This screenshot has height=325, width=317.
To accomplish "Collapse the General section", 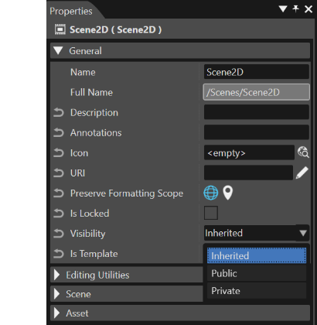I will coord(58,50).
